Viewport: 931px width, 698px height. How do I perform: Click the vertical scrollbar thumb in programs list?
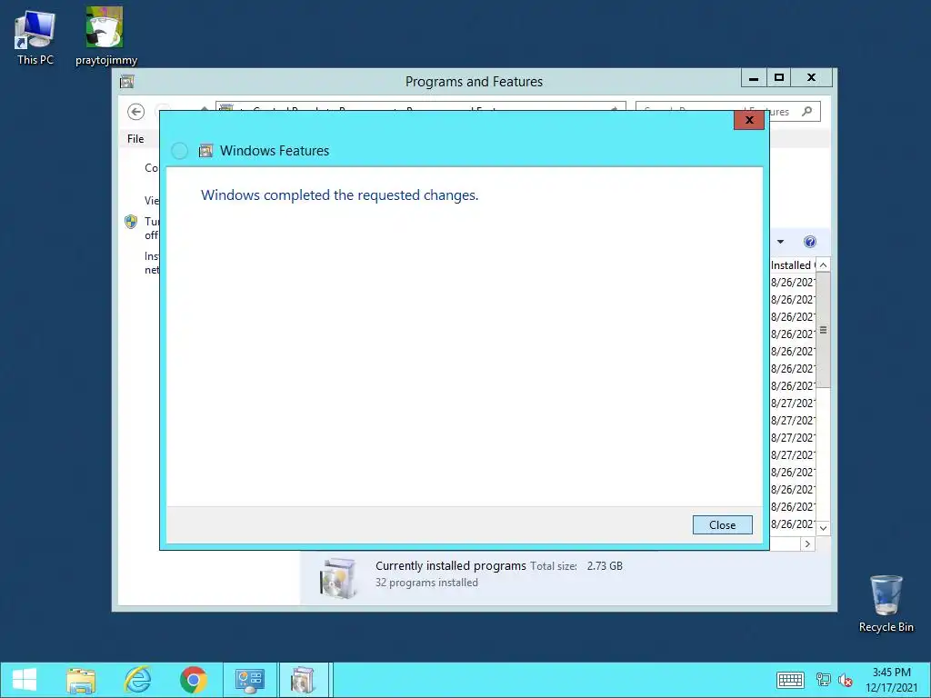823,330
